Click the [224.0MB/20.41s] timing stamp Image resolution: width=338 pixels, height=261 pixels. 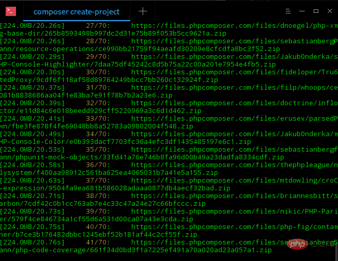click(32, 119)
